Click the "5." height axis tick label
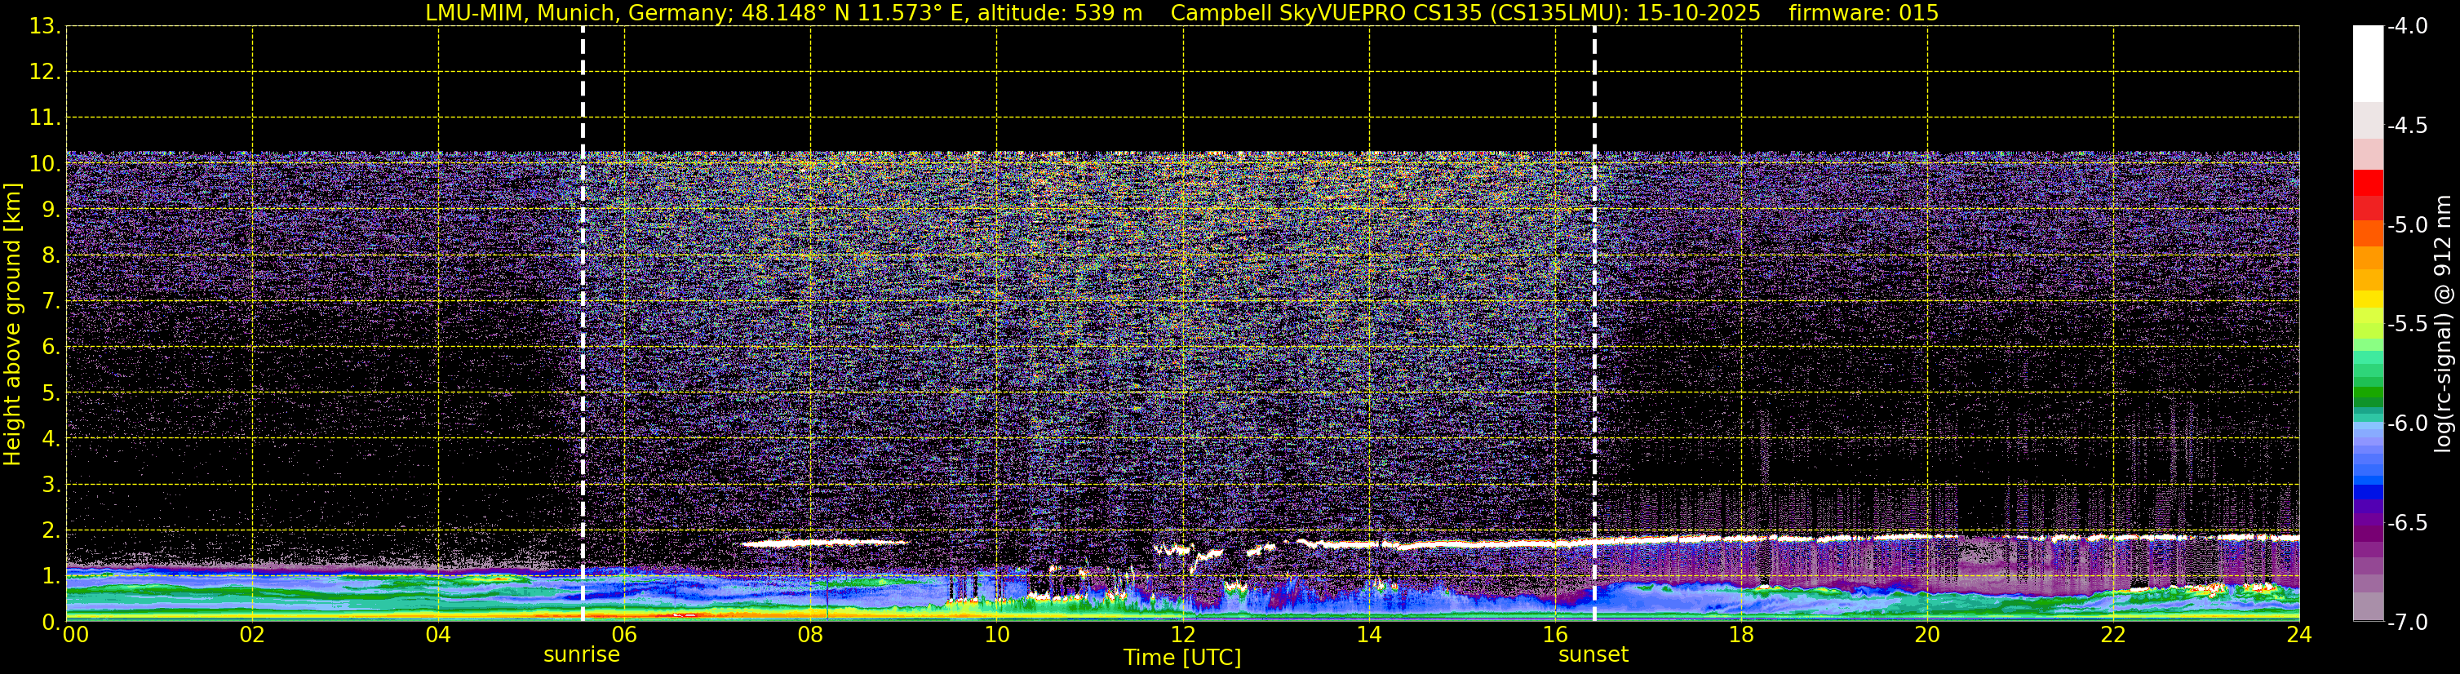Viewport: 2460px width, 674px height. [x=51, y=393]
